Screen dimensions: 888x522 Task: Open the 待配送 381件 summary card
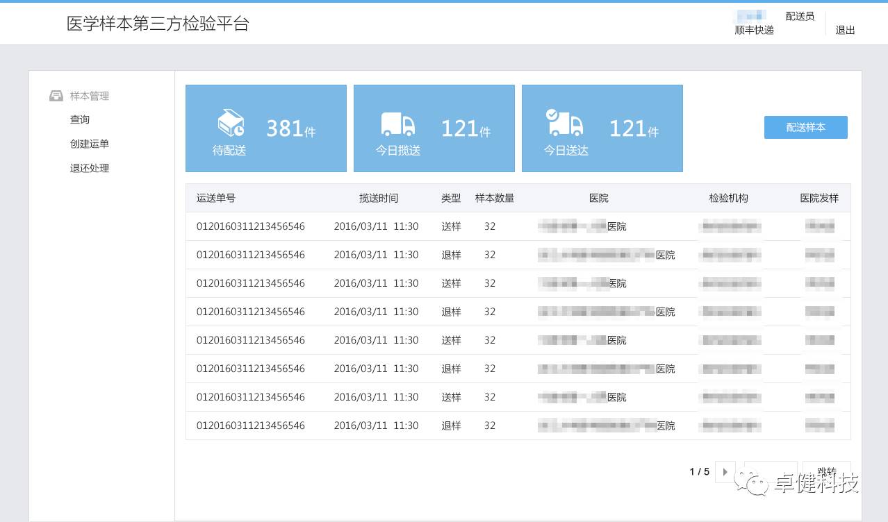265,128
